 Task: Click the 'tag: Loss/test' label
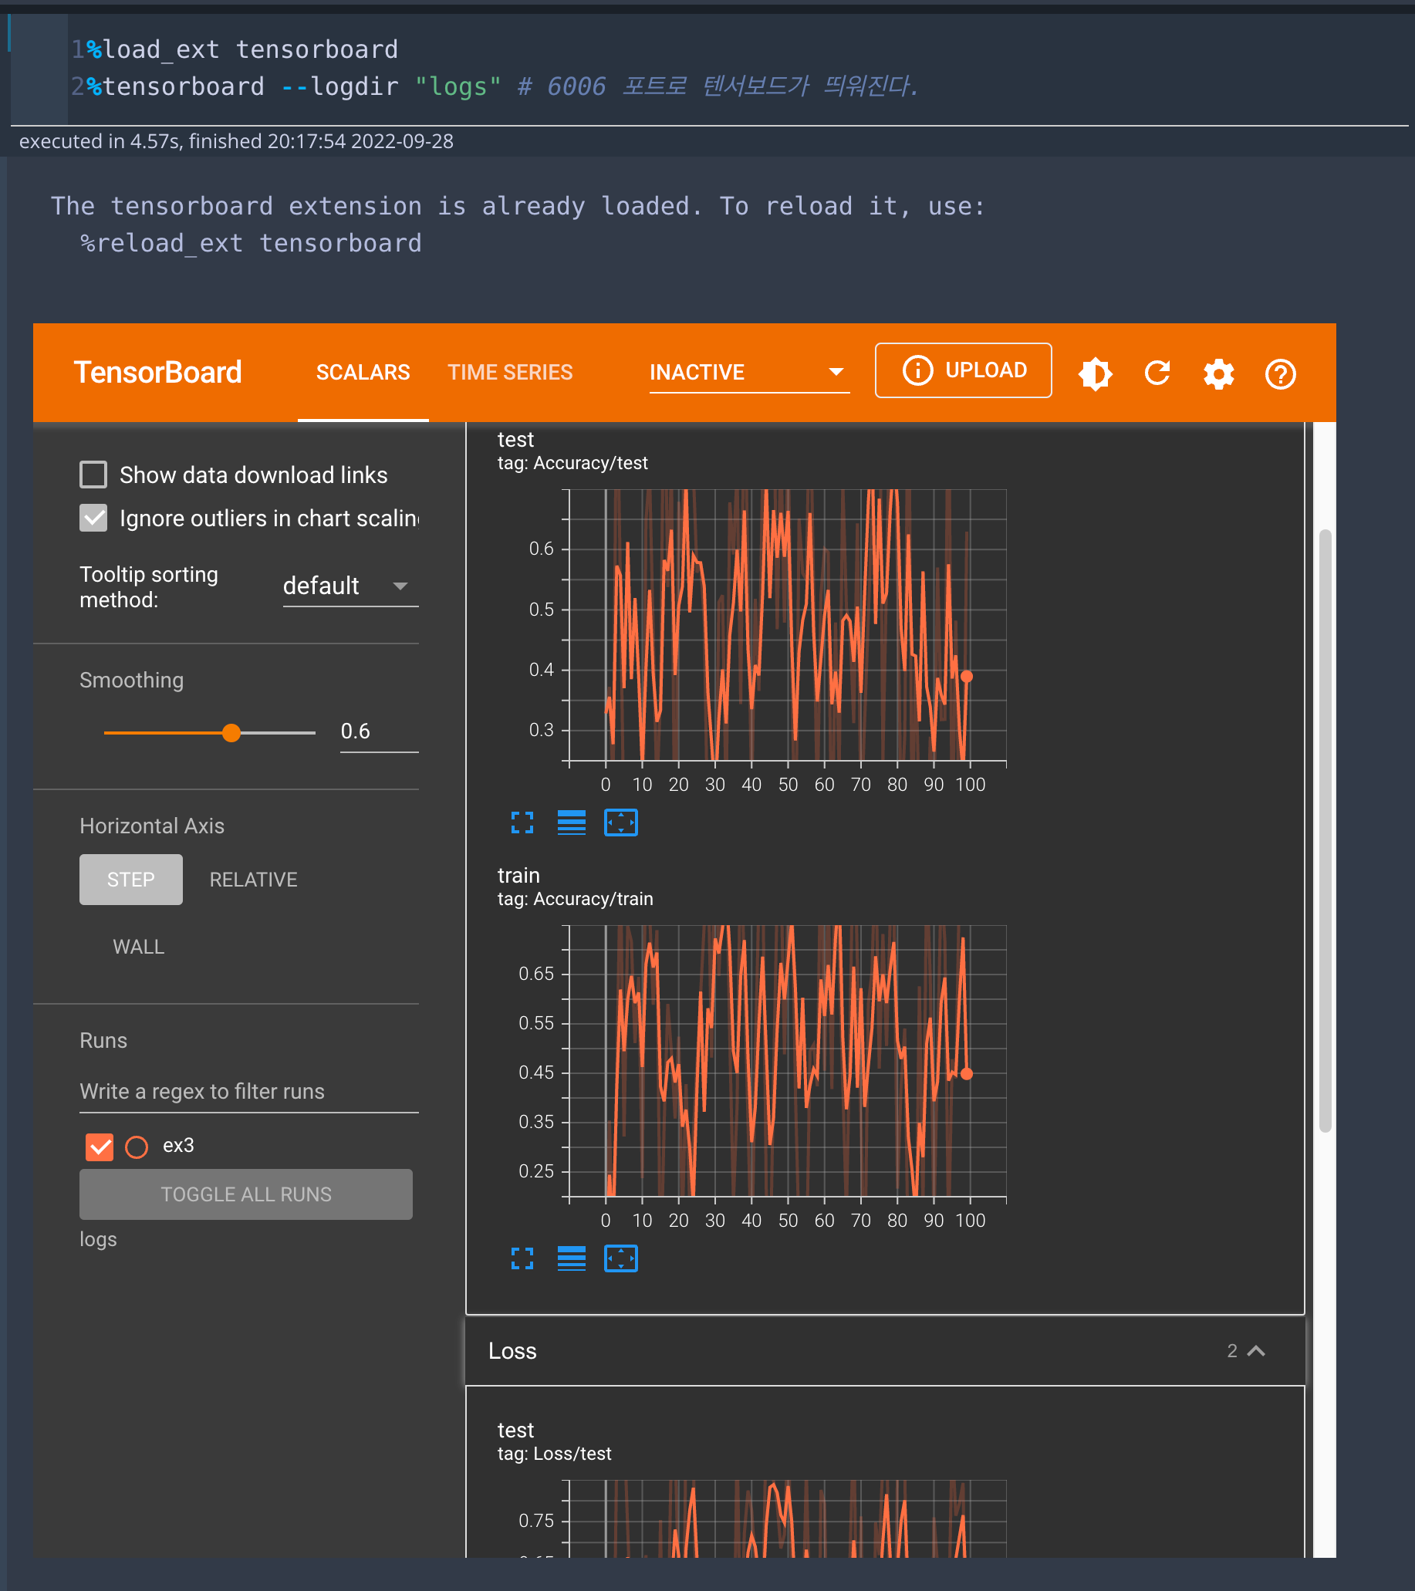click(554, 1453)
